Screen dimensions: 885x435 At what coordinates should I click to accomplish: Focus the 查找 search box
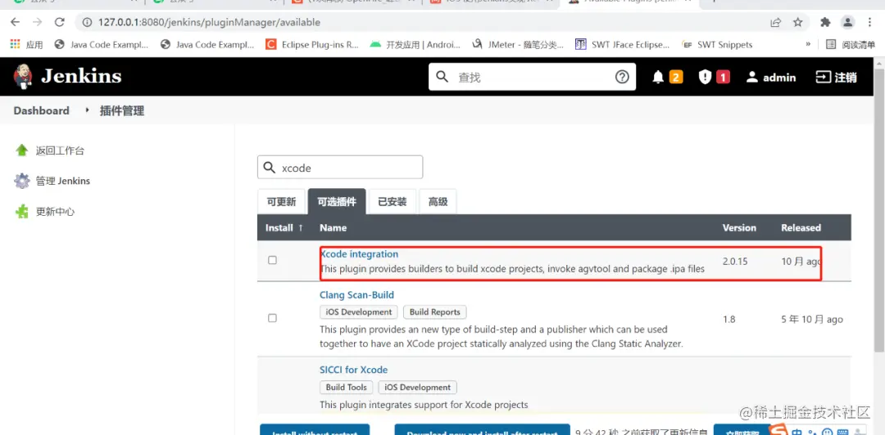532,77
